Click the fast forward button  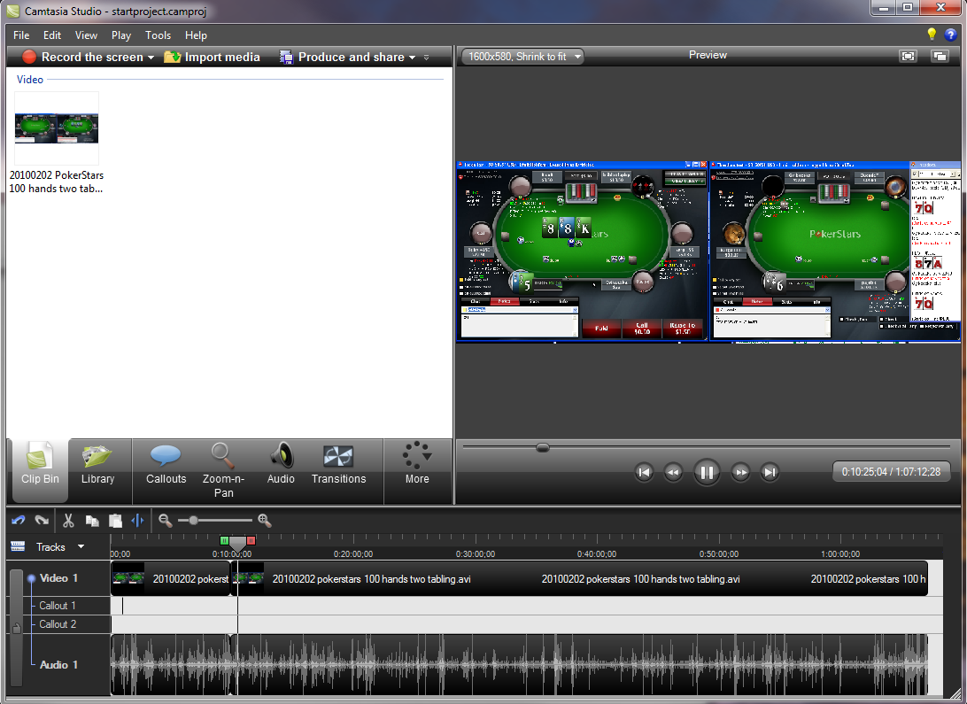(740, 473)
